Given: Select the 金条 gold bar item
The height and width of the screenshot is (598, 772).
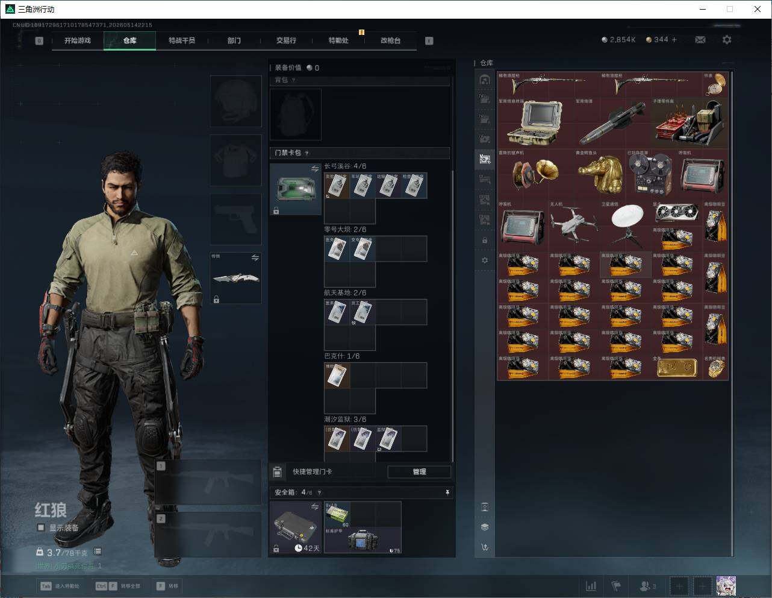Looking at the screenshot, I should click(x=677, y=367).
